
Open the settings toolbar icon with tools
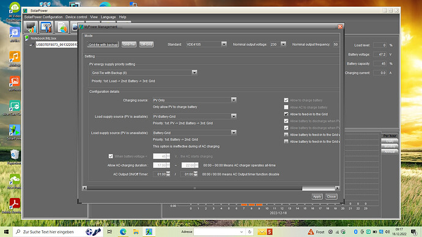click(46, 27)
